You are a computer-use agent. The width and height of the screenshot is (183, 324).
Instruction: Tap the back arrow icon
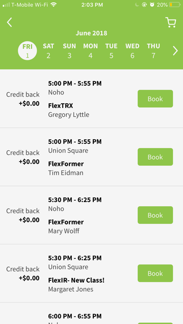click(9, 22)
